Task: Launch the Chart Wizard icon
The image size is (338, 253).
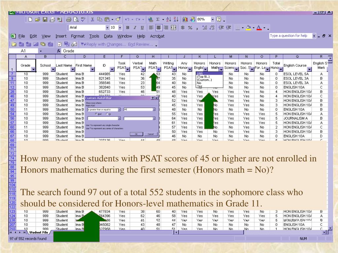Action: (185, 19)
